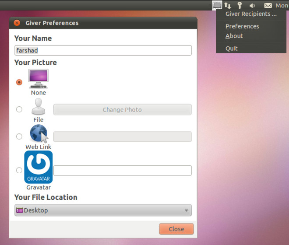This screenshot has height=245, width=289.
Task: Select the Gravatar radio button
Action: [19, 170]
